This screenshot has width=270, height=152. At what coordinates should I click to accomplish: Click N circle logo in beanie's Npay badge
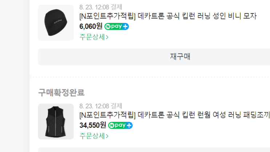108,27
